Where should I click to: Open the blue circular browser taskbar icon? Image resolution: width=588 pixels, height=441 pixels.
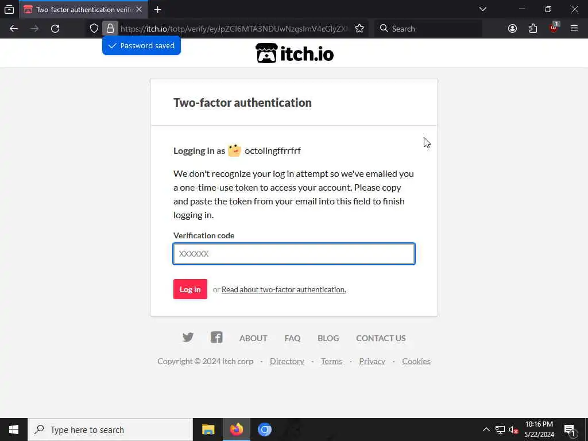click(x=264, y=430)
